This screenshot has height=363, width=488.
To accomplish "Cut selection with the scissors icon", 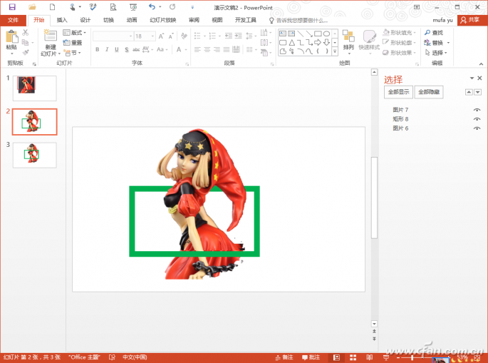I will [x=26, y=32].
